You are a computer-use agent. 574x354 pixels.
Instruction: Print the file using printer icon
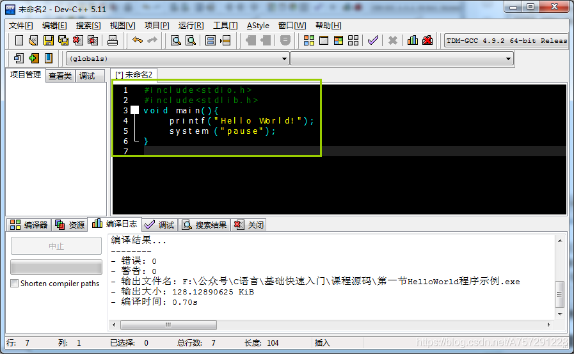(x=113, y=40)
